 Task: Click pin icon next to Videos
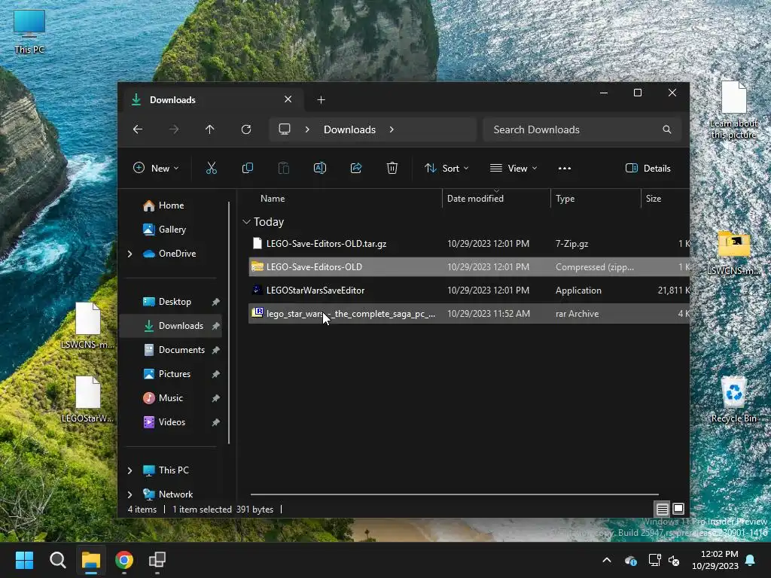click(215, 422)
